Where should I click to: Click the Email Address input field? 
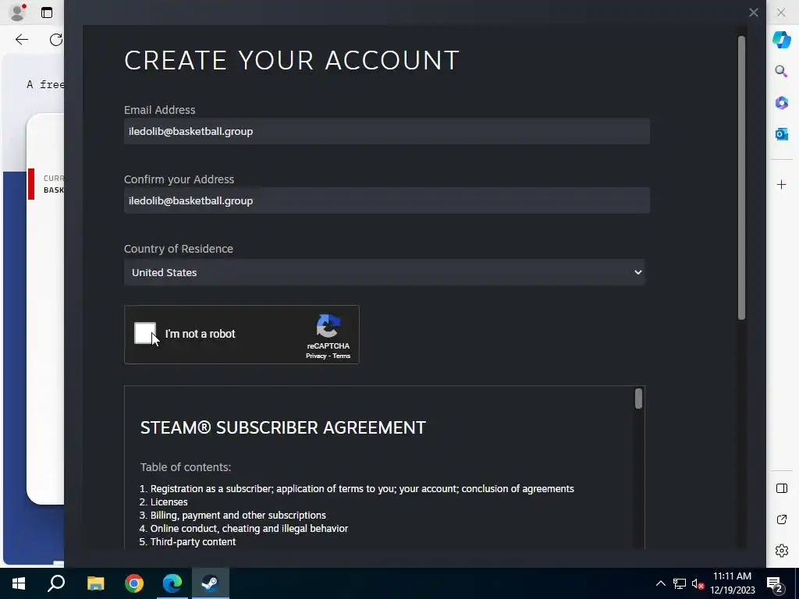coord(387,131)
